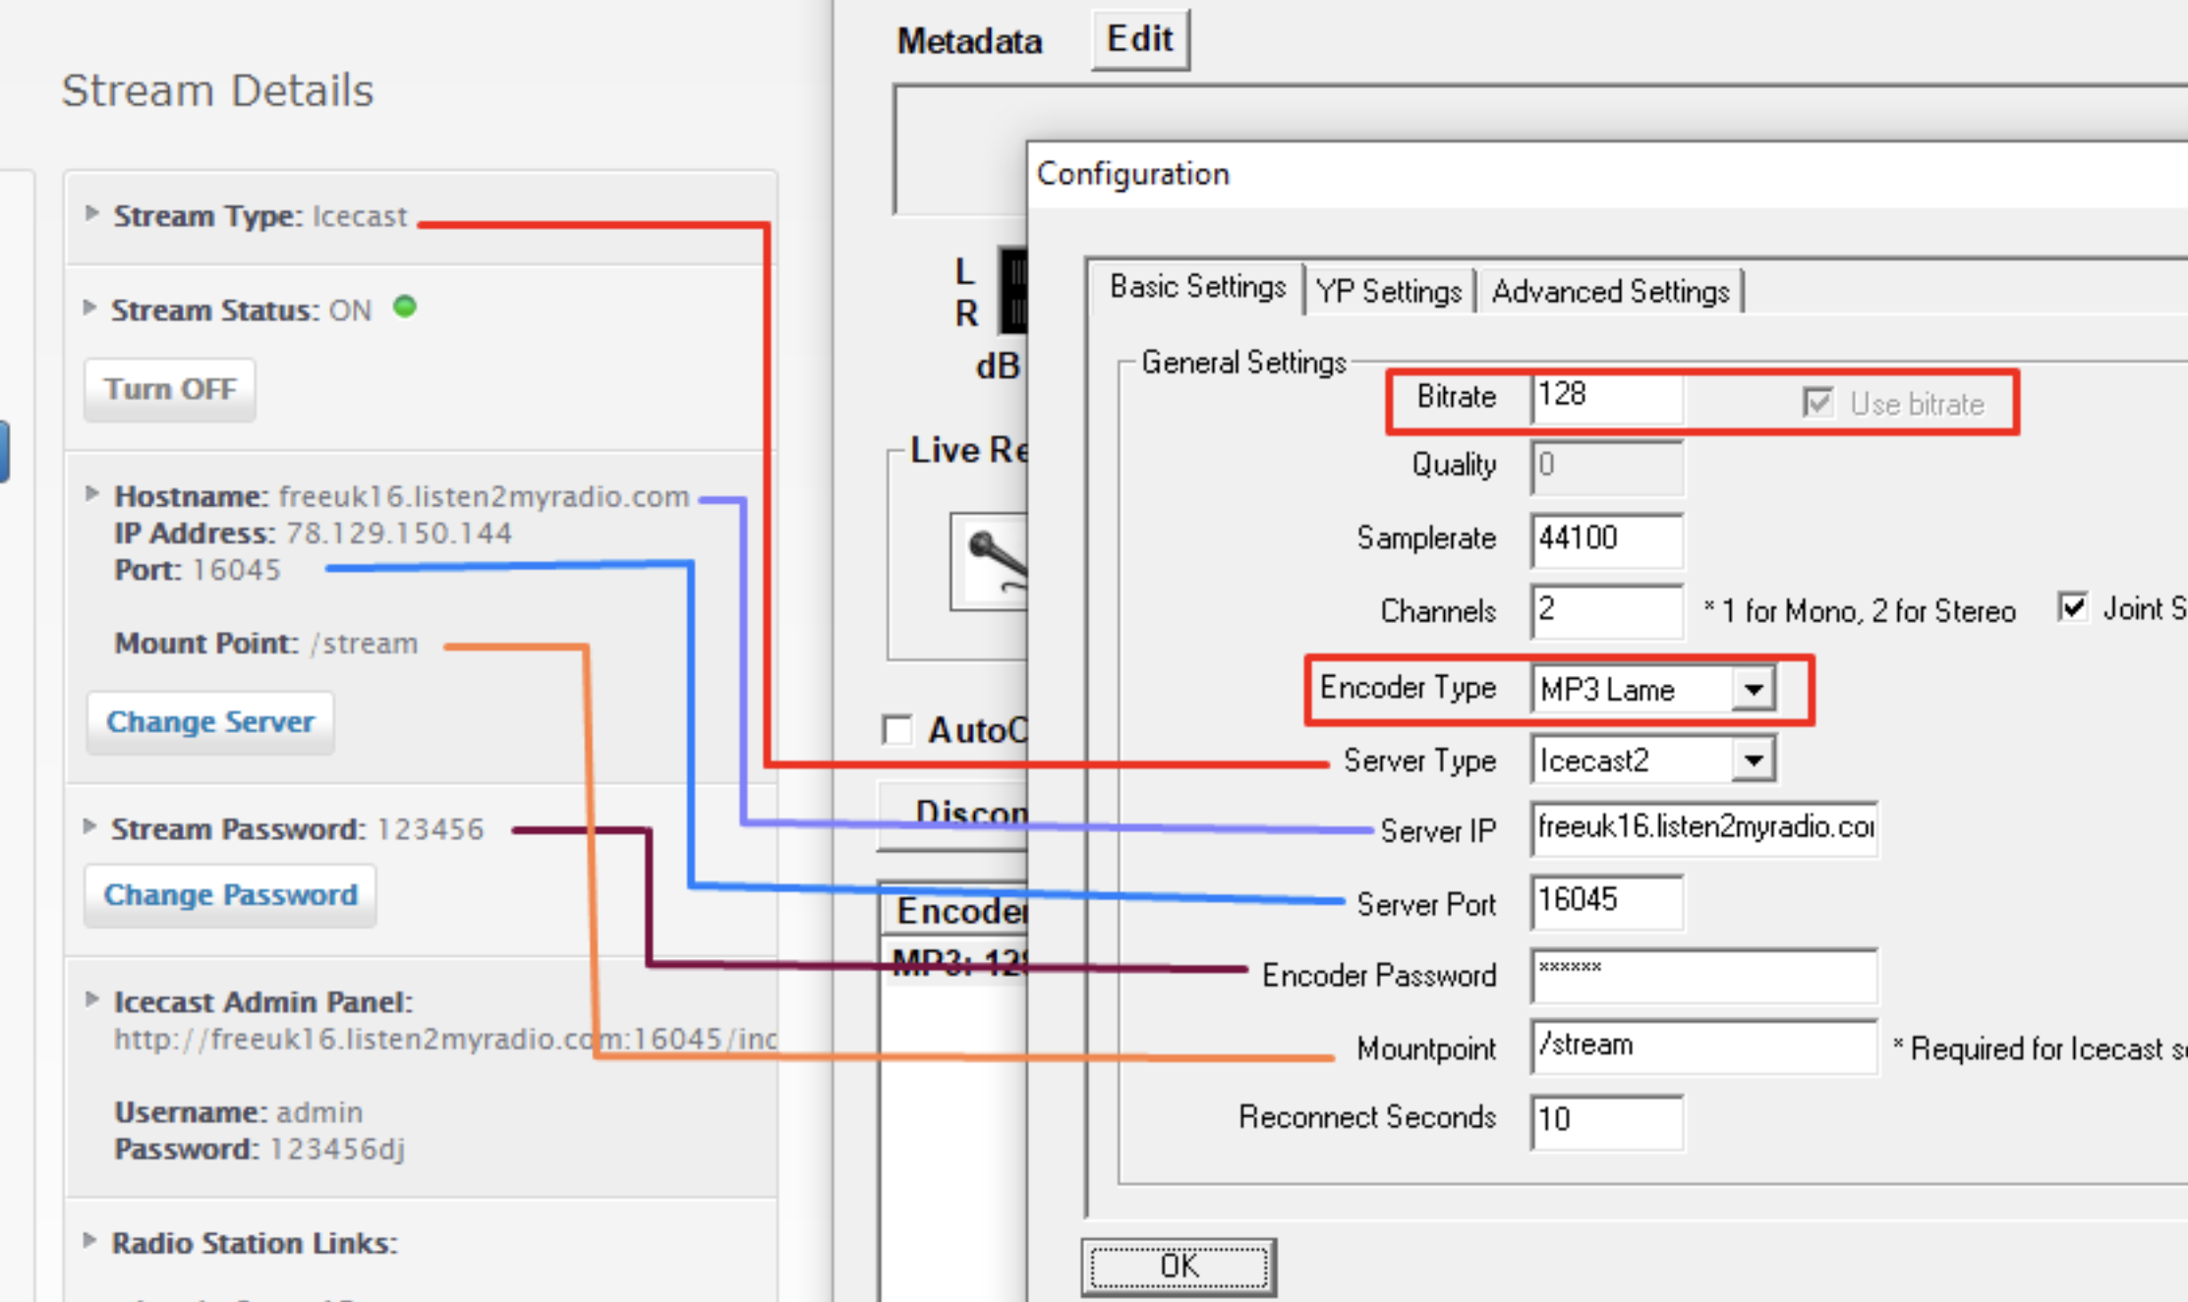Click the microphone icon under Live Recording
This screenshot has height=1302, width=2188.
point(991,561)
